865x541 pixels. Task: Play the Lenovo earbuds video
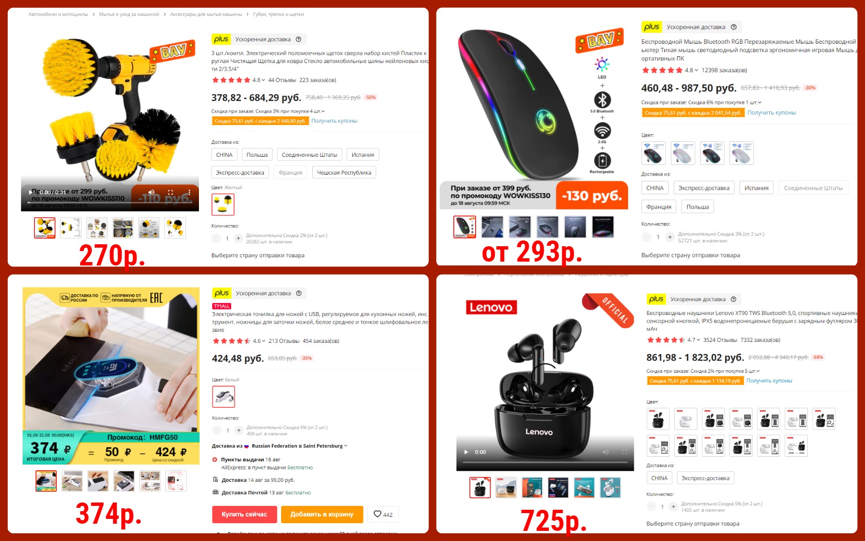(466, 452)
